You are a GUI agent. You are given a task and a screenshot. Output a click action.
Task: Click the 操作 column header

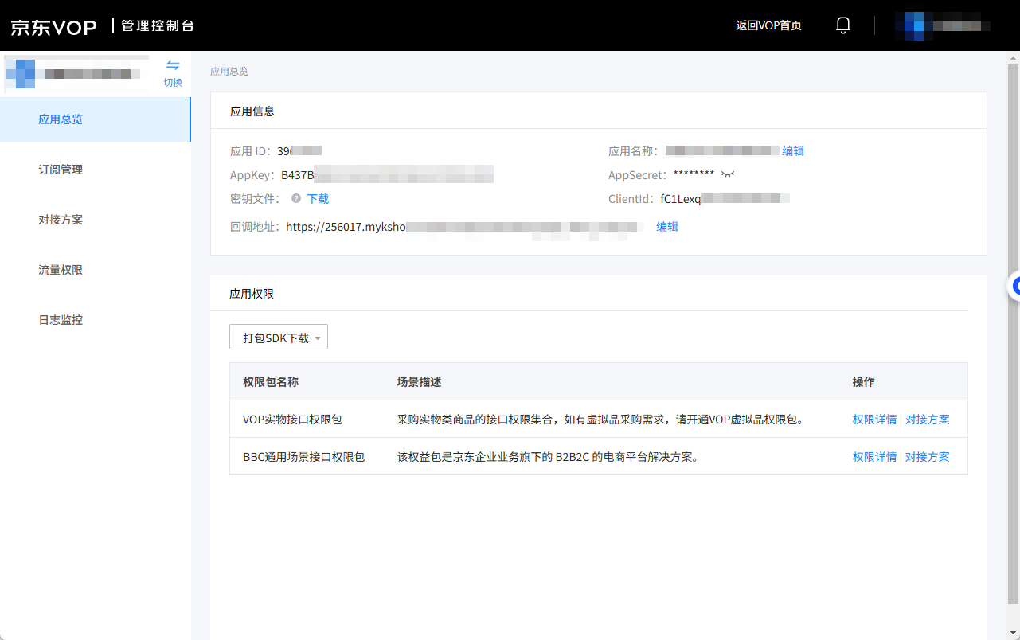(x=863, y=381)
